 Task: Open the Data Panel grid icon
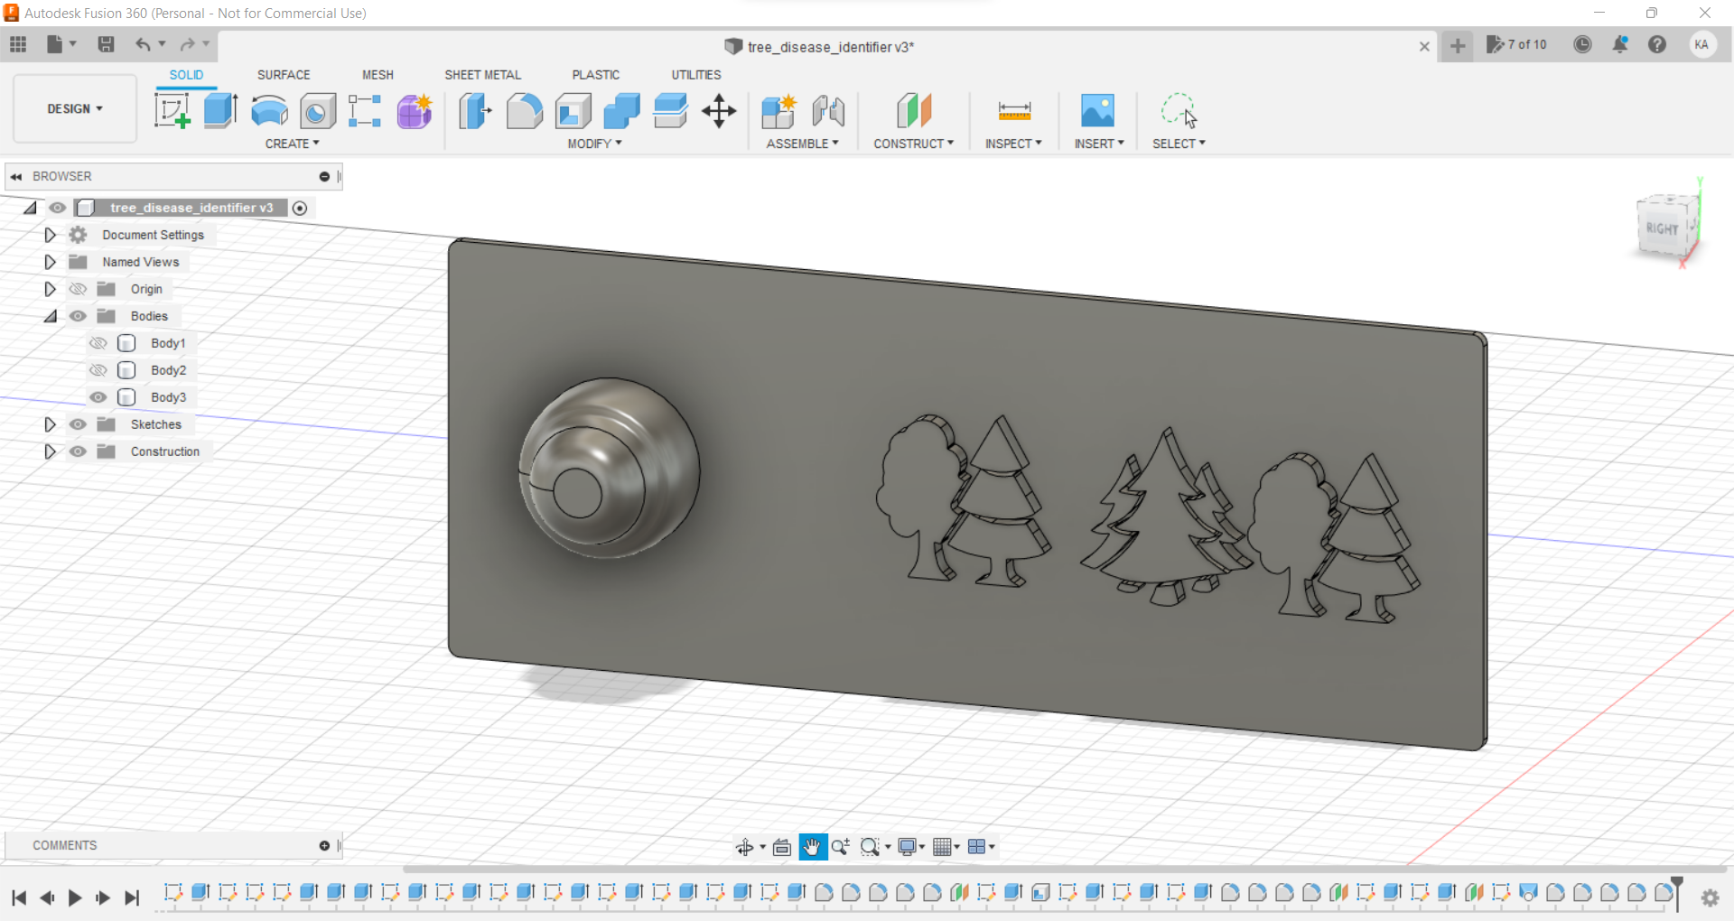pyautogui.click(x=18, y=44)
